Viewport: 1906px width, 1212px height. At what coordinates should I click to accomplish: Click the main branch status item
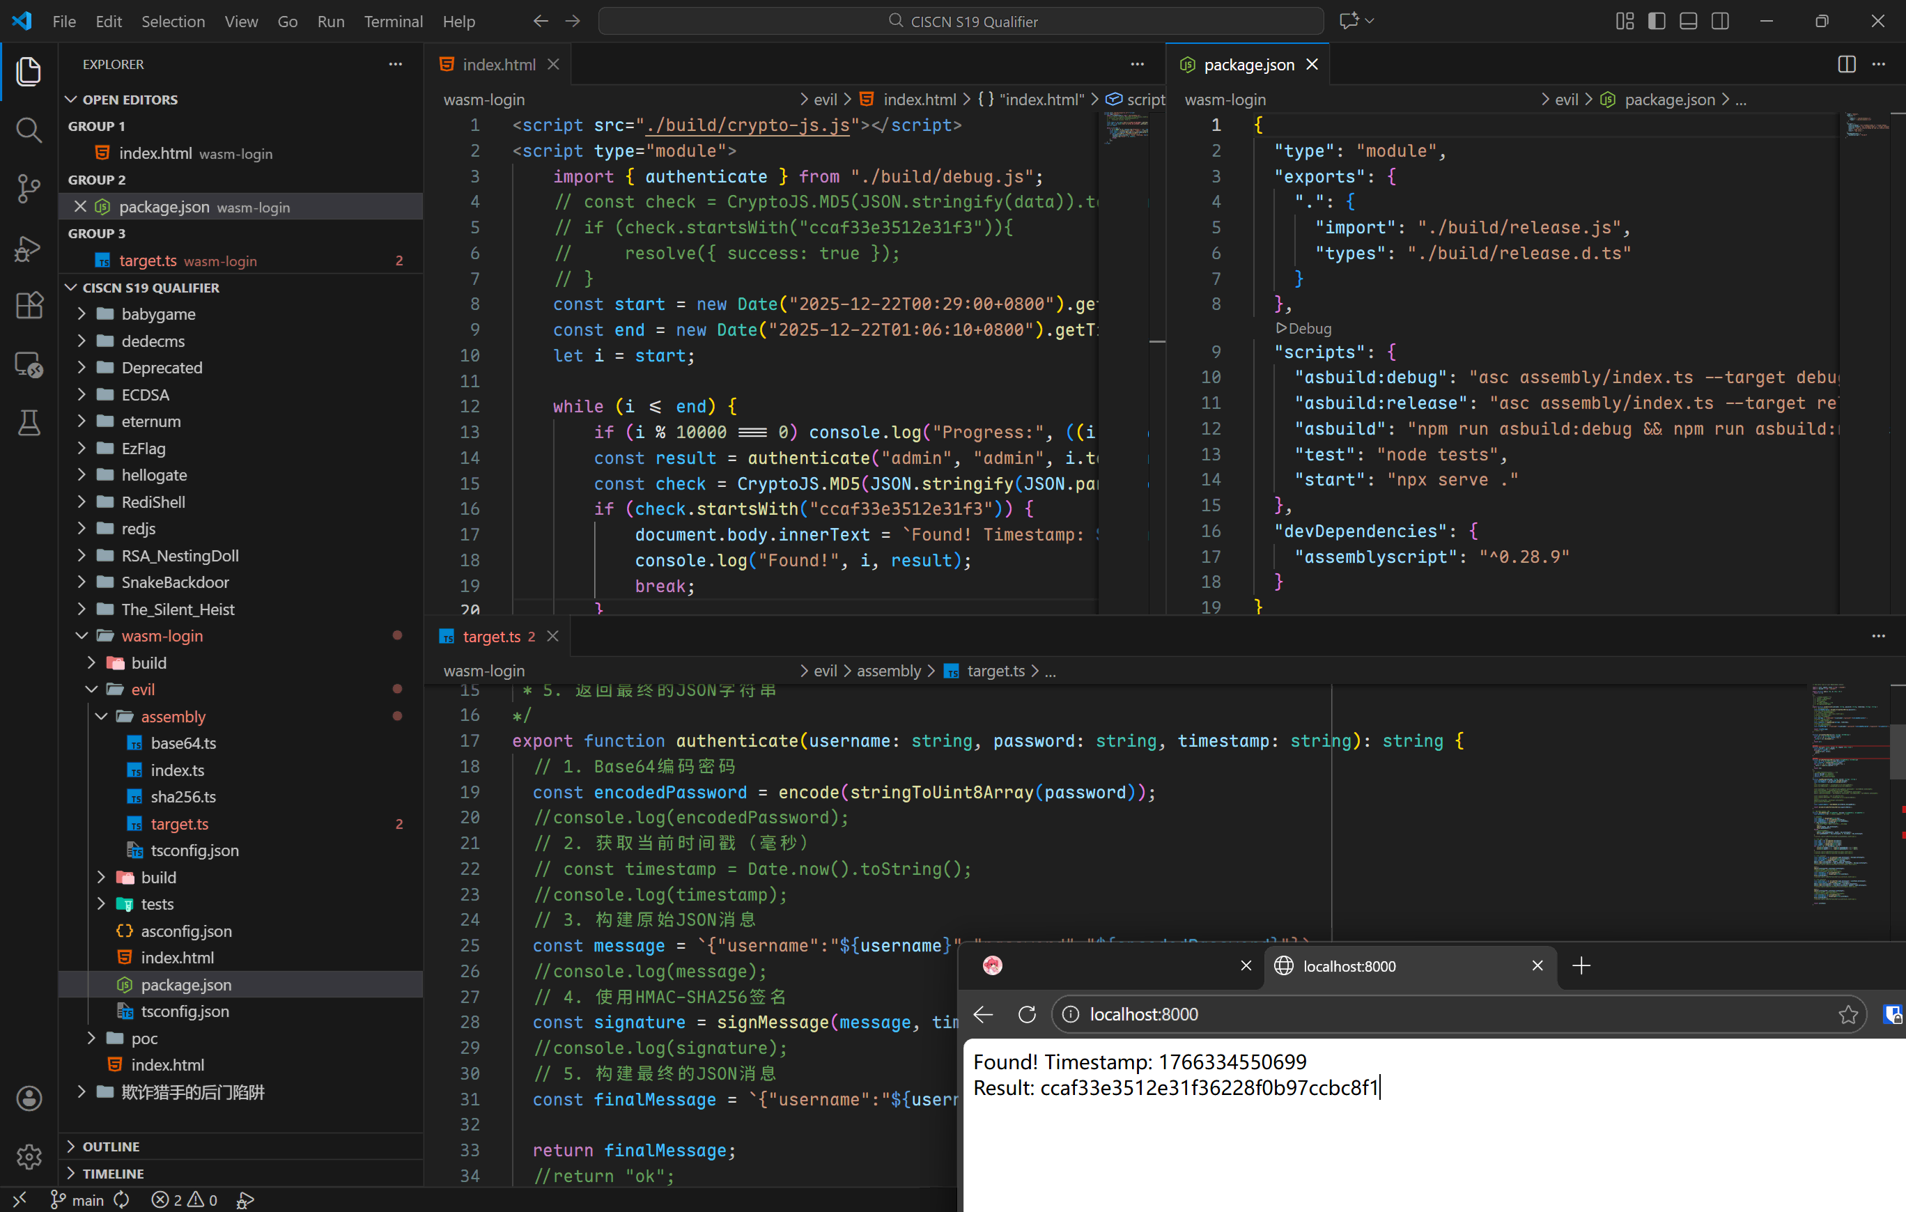click(78, 1200)
